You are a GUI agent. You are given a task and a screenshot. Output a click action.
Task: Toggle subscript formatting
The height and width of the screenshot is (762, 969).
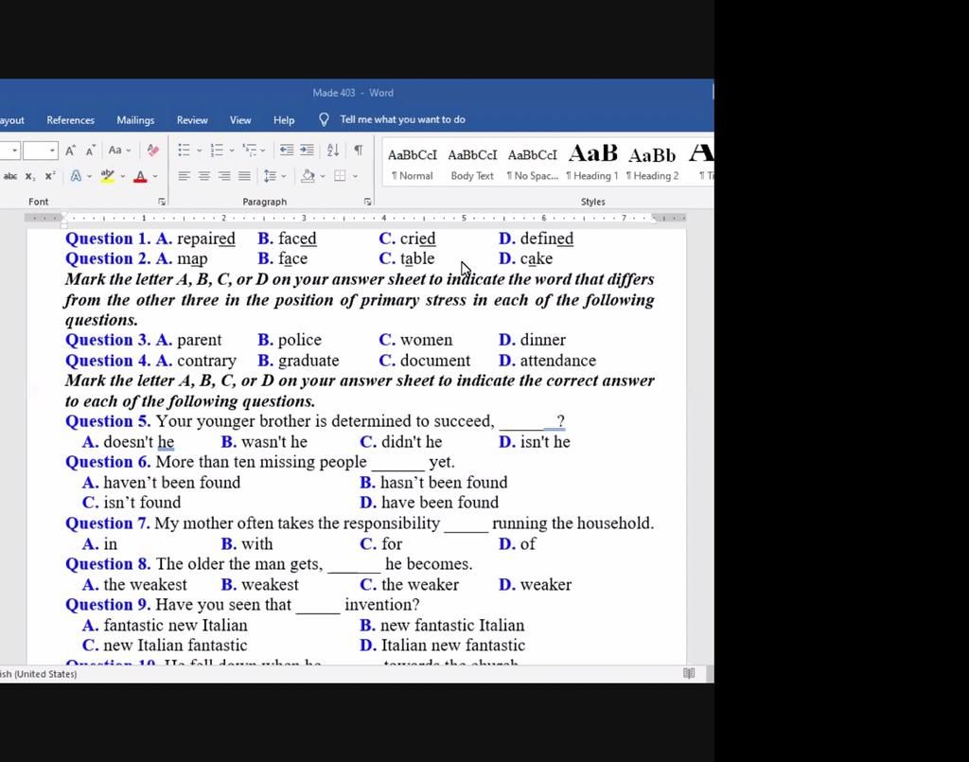(x=29, y=176)
